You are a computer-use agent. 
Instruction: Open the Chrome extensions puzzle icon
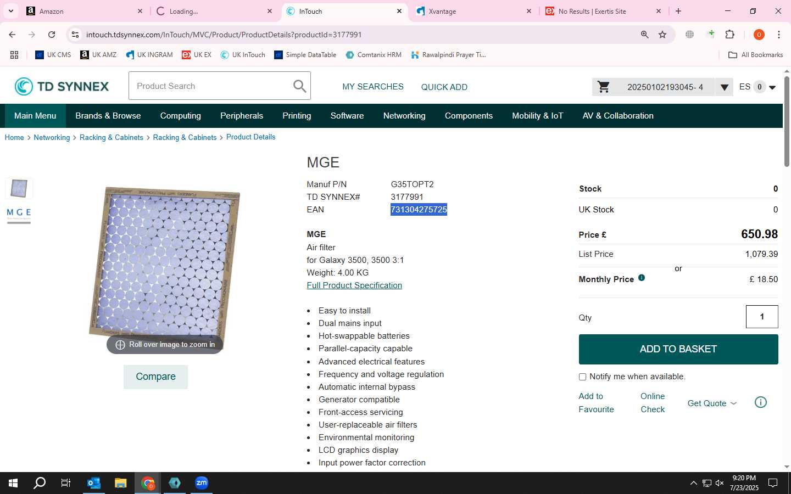click(730, 35)
